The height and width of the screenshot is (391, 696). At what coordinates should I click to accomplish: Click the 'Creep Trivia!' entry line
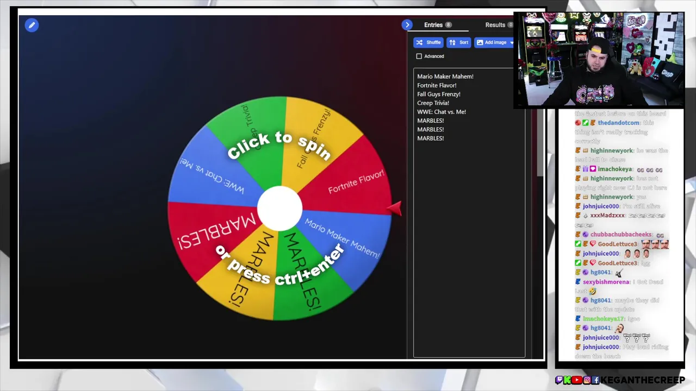pos(433,103)
